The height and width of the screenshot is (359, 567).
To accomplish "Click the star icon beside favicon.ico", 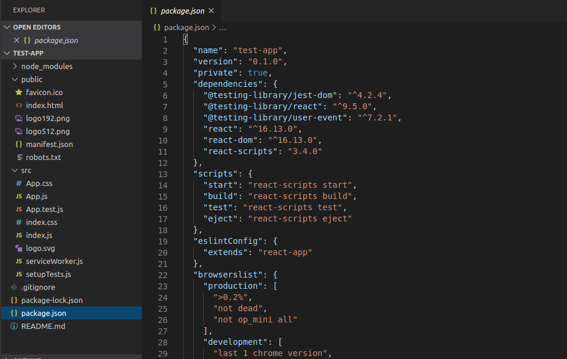I will pos(19,92).
